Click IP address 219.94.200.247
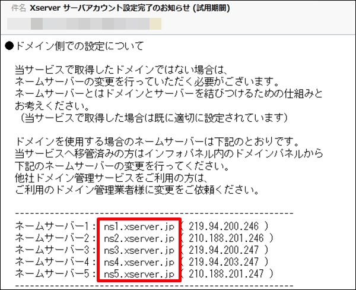This screenshot has height=290, width=356. [x=224, y=250]
